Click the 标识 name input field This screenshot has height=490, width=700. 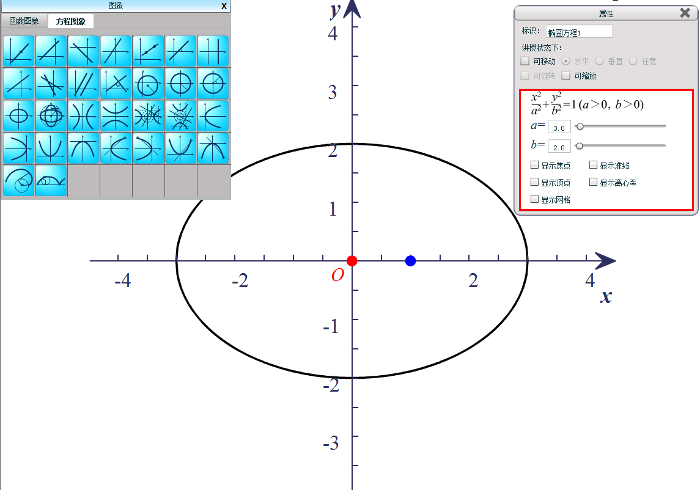pyautogui.click(x=579, y=32)
